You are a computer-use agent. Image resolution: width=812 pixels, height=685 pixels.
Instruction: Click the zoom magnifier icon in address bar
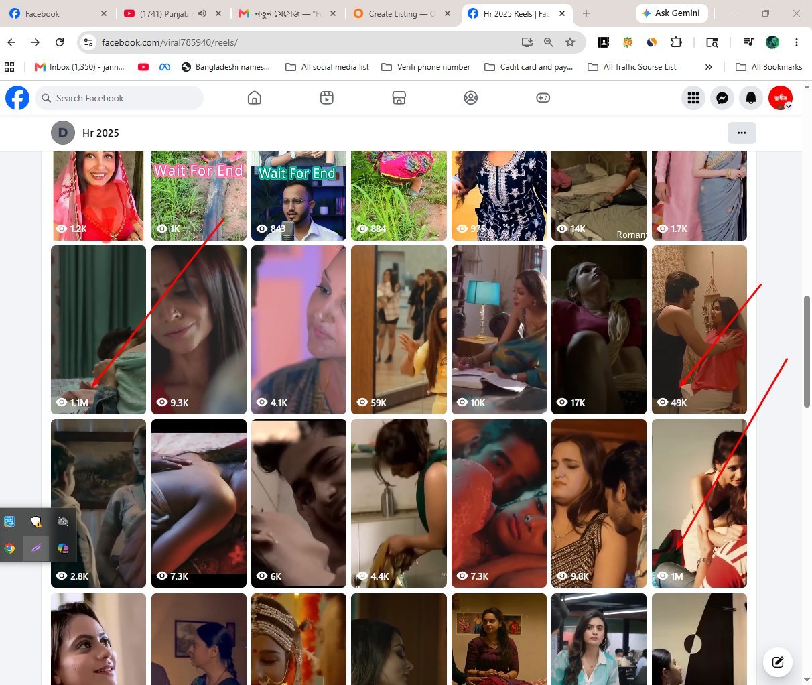click(x=549, y=42)
